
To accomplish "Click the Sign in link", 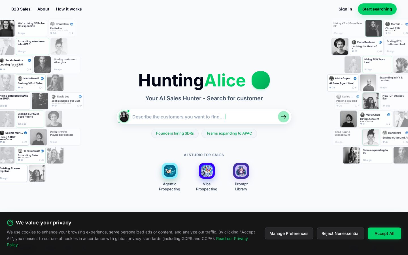I will click(x=345, y=9).
